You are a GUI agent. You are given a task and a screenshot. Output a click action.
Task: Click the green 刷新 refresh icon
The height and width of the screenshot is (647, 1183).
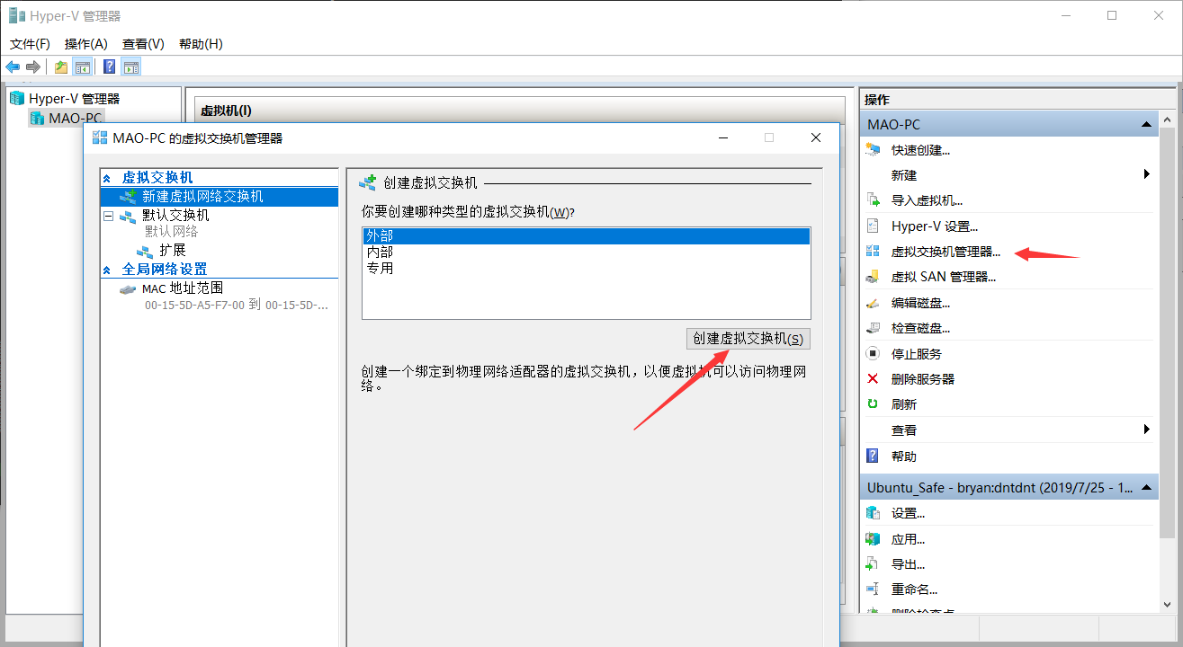[x=873, y=404]
